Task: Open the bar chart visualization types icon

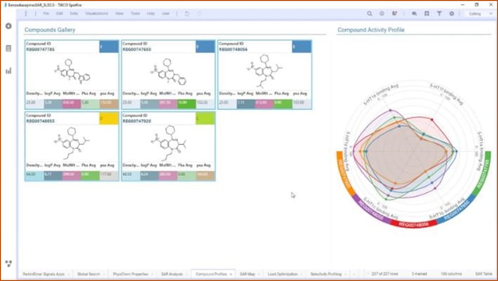Action: [x=8, y=71]
